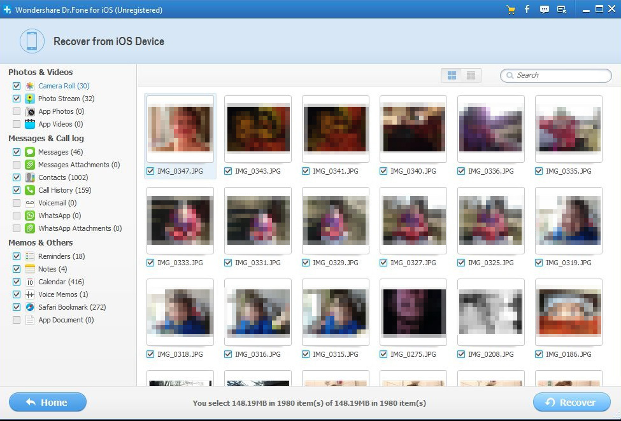Click the Safari Bookmark compass icon
The width and height of the screenshot is (621, 421).
tap(30, 307)
